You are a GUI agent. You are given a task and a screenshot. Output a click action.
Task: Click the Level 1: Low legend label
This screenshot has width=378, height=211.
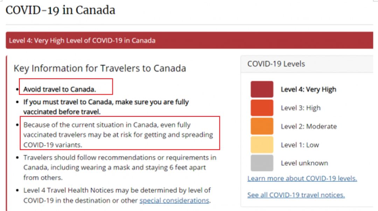tap(300, 145)
